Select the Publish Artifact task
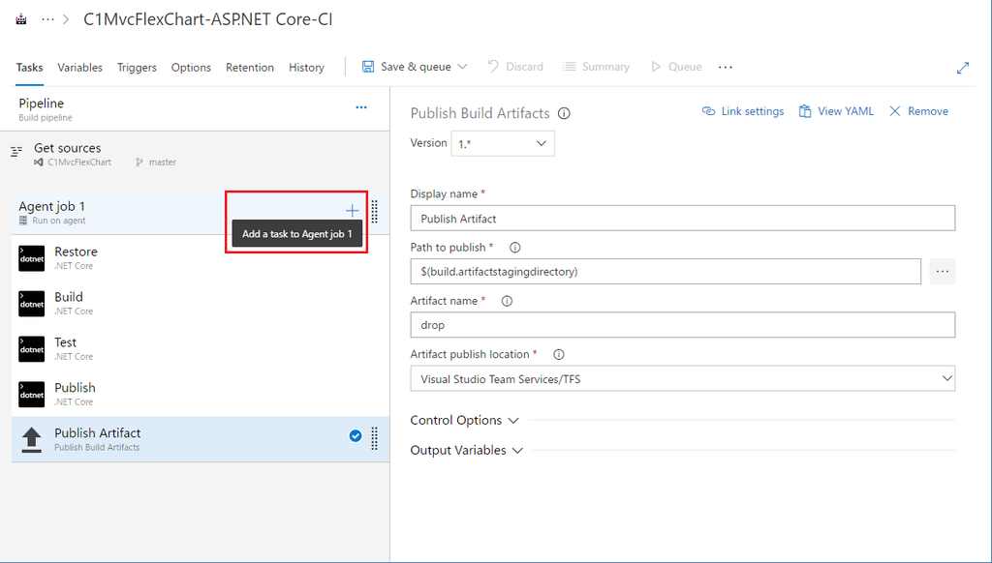The image size is (992, 563). click(200, 439)
